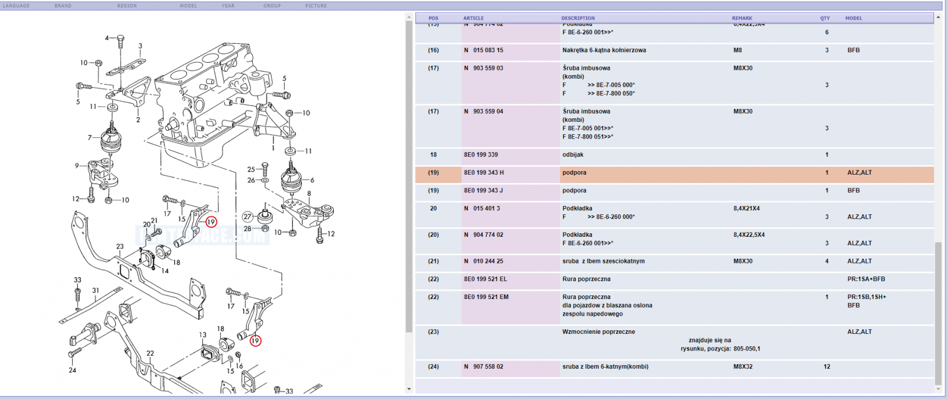Select the highlighted row 8E0 199 343 H podpora
Image resolution: width=947 pixels, height=399 pixels.
[x=675, y=174]
